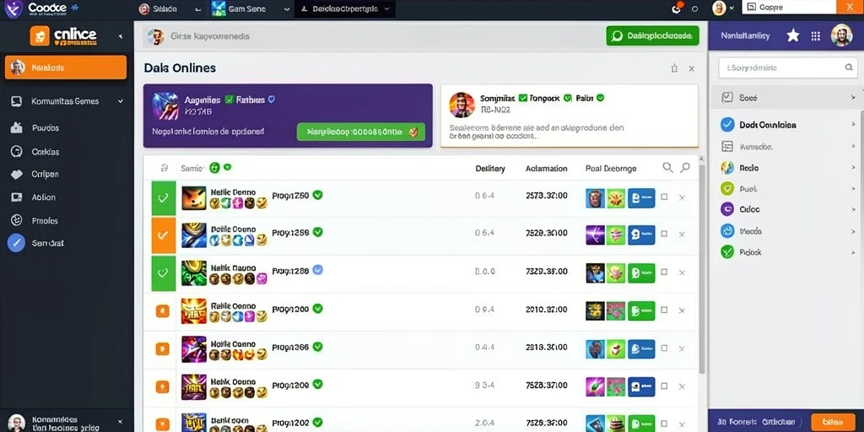Click the blue checkmark Semorat sidebar icon
This screenshot has width=864, height=432.
click(x=16, y=243)
